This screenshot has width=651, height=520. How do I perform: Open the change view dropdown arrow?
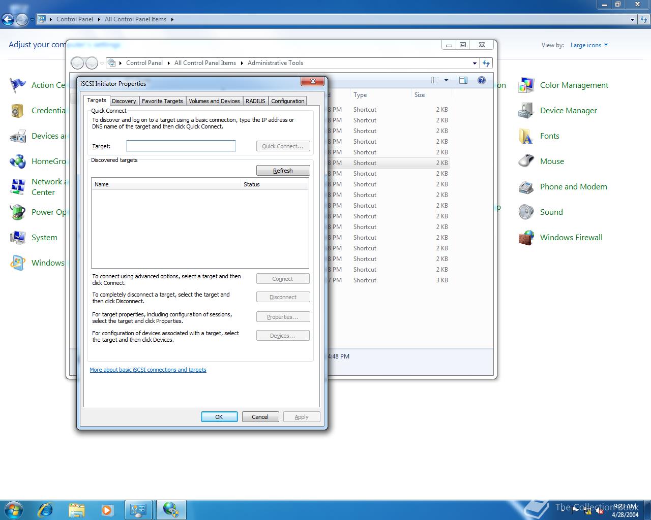tap(446, 80)
